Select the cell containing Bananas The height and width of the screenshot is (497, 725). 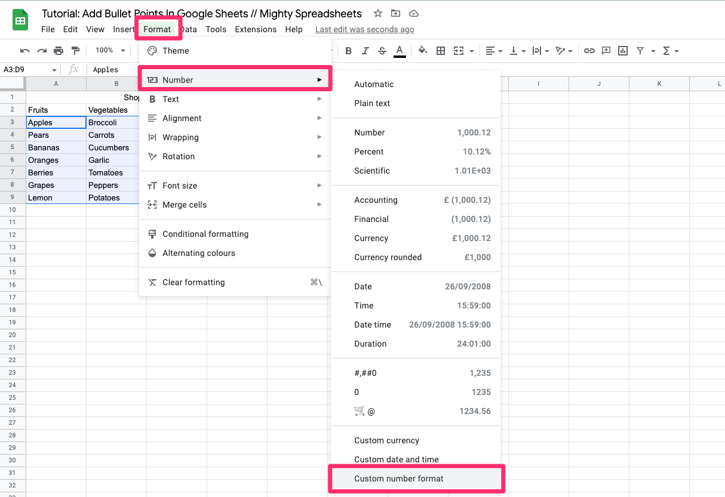[x=56, y=147]
